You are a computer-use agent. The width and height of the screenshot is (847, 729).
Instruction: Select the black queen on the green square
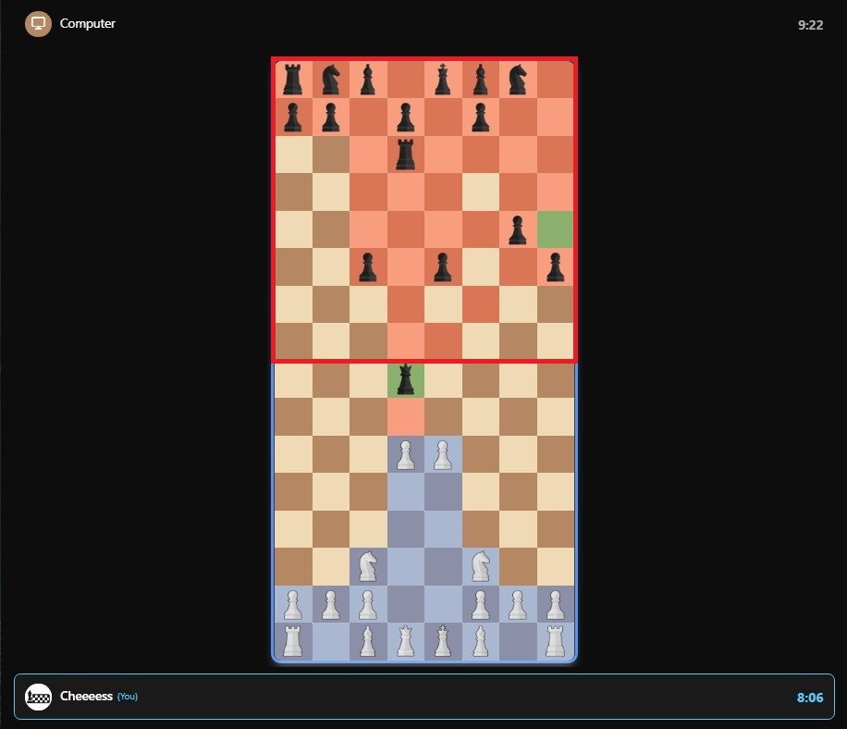tap(405, 379)
